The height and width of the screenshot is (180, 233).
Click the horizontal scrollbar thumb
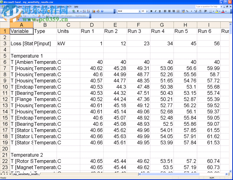(170, 174)
